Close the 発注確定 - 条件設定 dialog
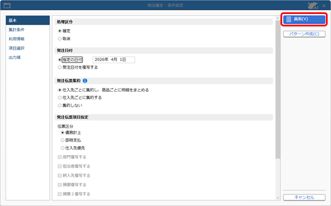This screenshot has width=331, height=206. (324, 6)
